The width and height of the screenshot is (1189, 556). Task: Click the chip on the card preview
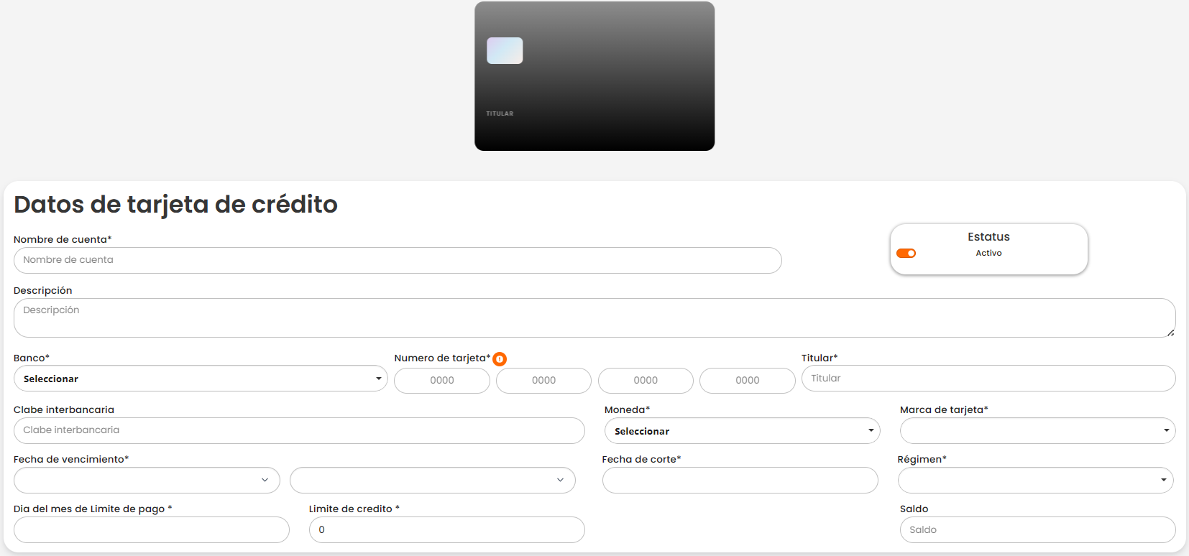click(x=505, y=51)
